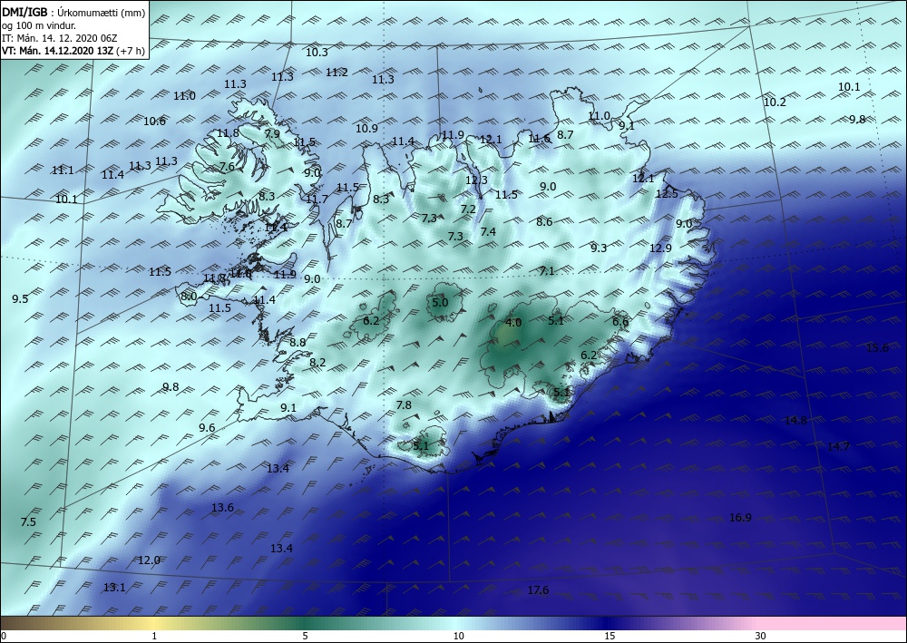This screenshot has height=643, width=907.
Task: Click the 6.6 value label
Action: (x=620, y=322)
